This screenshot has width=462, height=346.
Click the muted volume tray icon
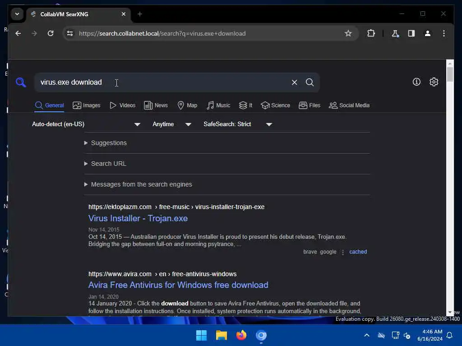[x=407, y=335]
